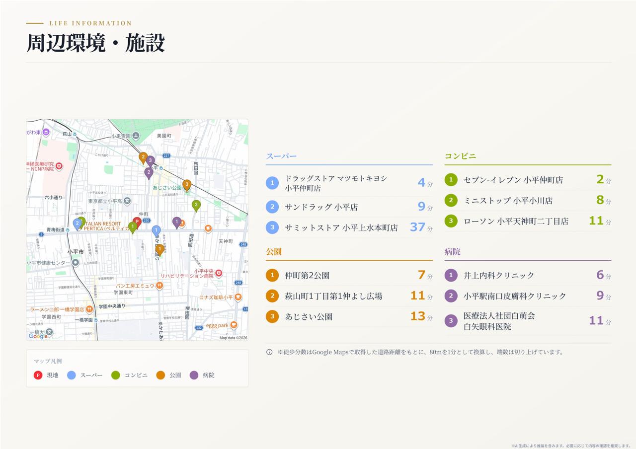Select the サンドラッグ 小平店 entry
This screenshot has height=449, width=636.
[349, 207]
